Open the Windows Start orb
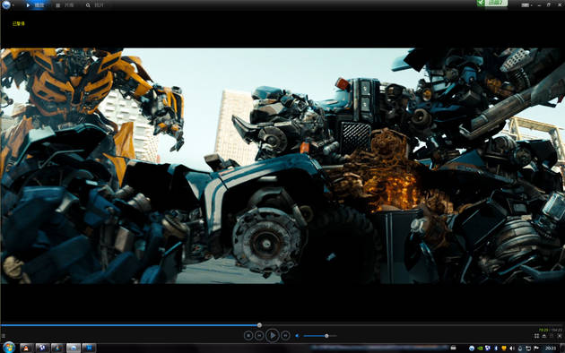The height and width of the screenshot is (353, 565). pyautogui.click(x=9, y=348)
